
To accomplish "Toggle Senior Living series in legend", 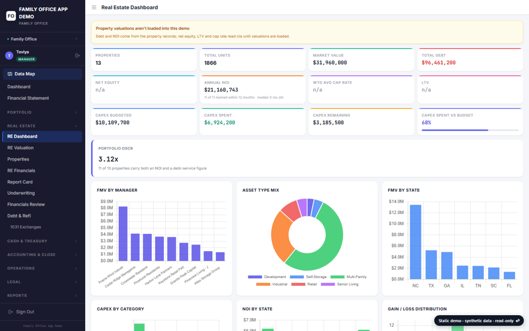I will 339,284.
